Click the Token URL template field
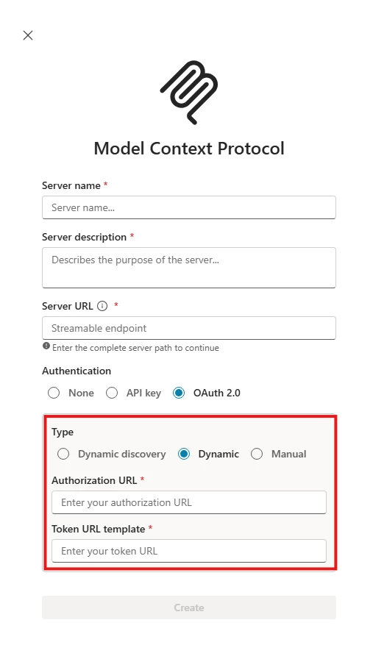 pos(189,551)
